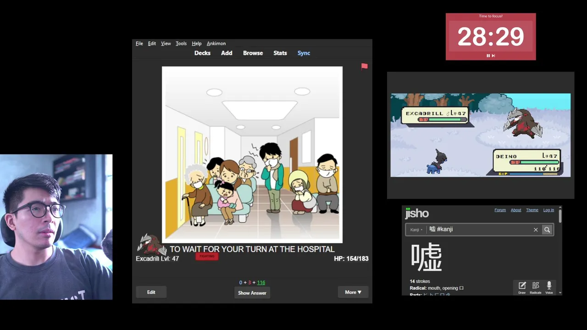The width and height of the screenshot is (587, 330).
Task: Click Log in on Jisho
Action: click(x=548, y=210)
